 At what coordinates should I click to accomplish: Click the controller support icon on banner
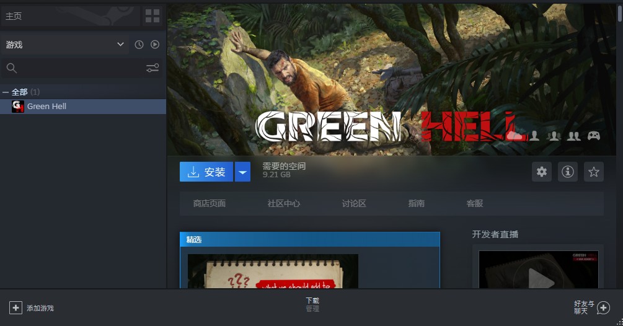pyautogui.click(x=594, y=136)
